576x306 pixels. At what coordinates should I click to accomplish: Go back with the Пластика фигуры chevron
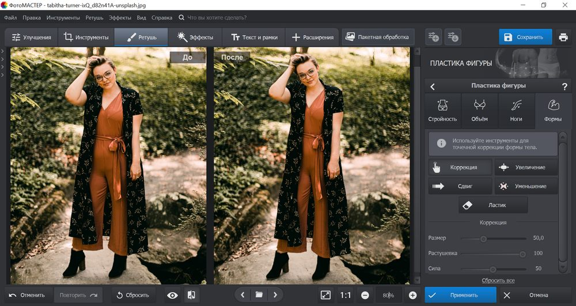433,86
